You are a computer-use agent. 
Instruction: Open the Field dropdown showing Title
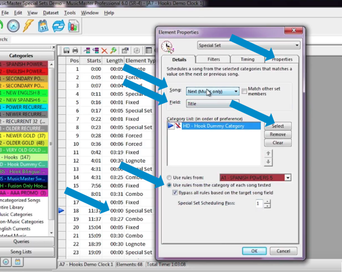212,104
